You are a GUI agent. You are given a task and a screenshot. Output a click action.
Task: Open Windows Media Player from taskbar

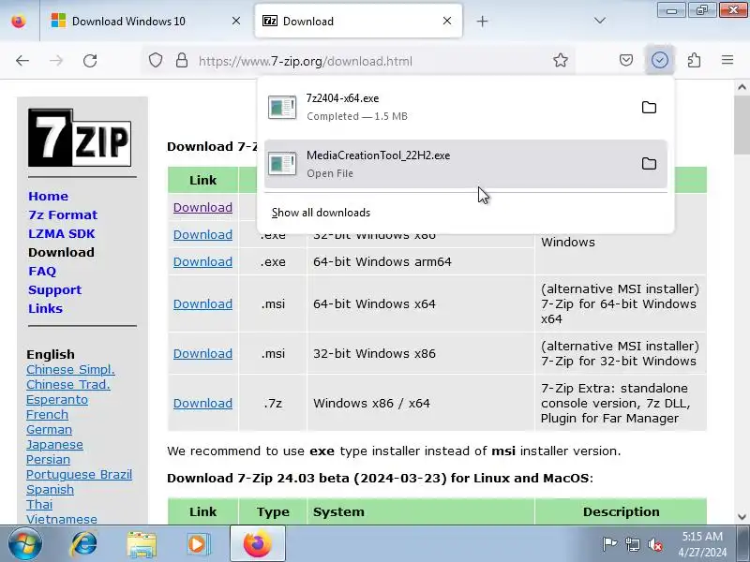(198, 544)
